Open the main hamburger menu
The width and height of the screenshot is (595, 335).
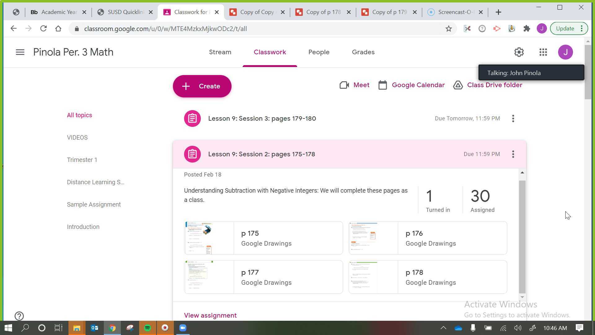click(20, 52)
